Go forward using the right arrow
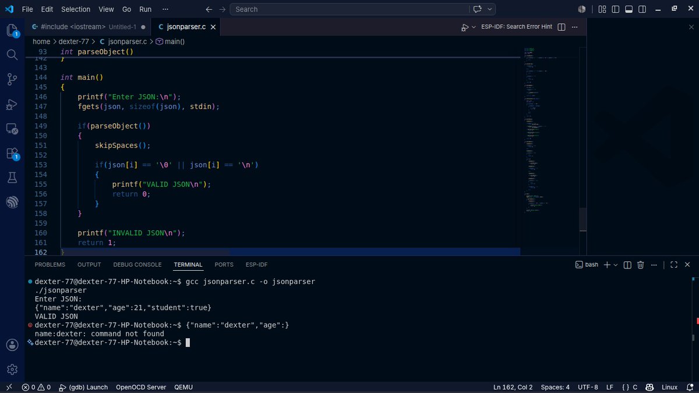699x393 pixels. tap(223, 9)
